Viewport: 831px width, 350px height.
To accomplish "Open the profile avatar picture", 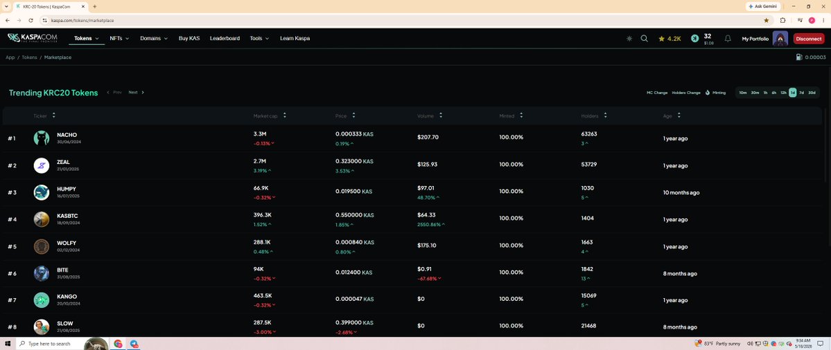I will point(780,39).
